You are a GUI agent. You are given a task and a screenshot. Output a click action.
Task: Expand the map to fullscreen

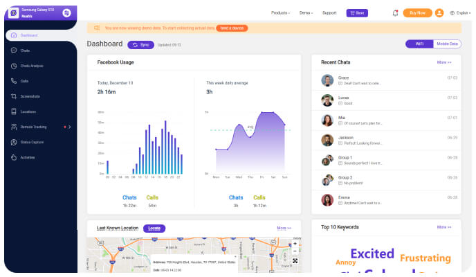pos(295,261)
